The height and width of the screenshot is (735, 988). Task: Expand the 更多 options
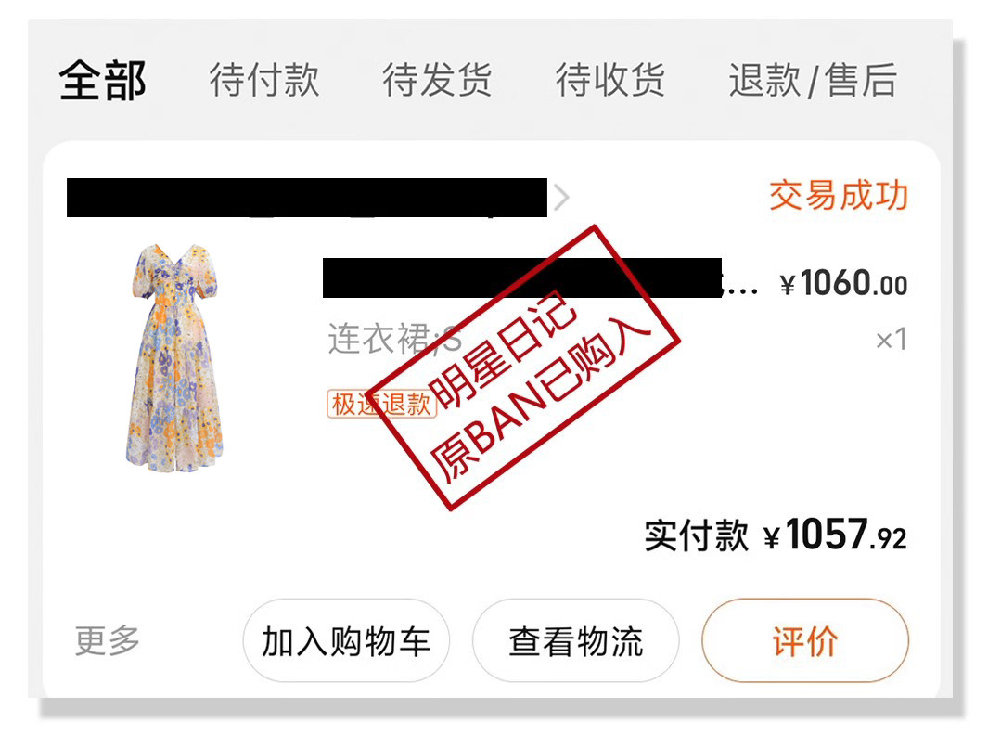click(107, 640)
